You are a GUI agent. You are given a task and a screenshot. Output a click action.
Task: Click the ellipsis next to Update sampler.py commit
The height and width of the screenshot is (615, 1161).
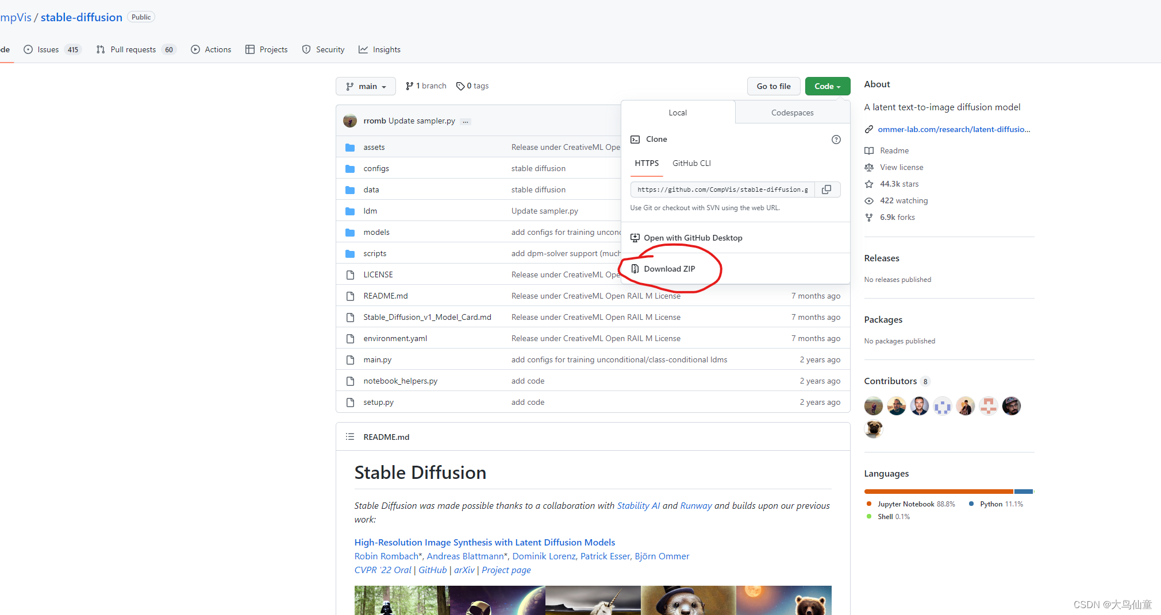coord(466,121)
